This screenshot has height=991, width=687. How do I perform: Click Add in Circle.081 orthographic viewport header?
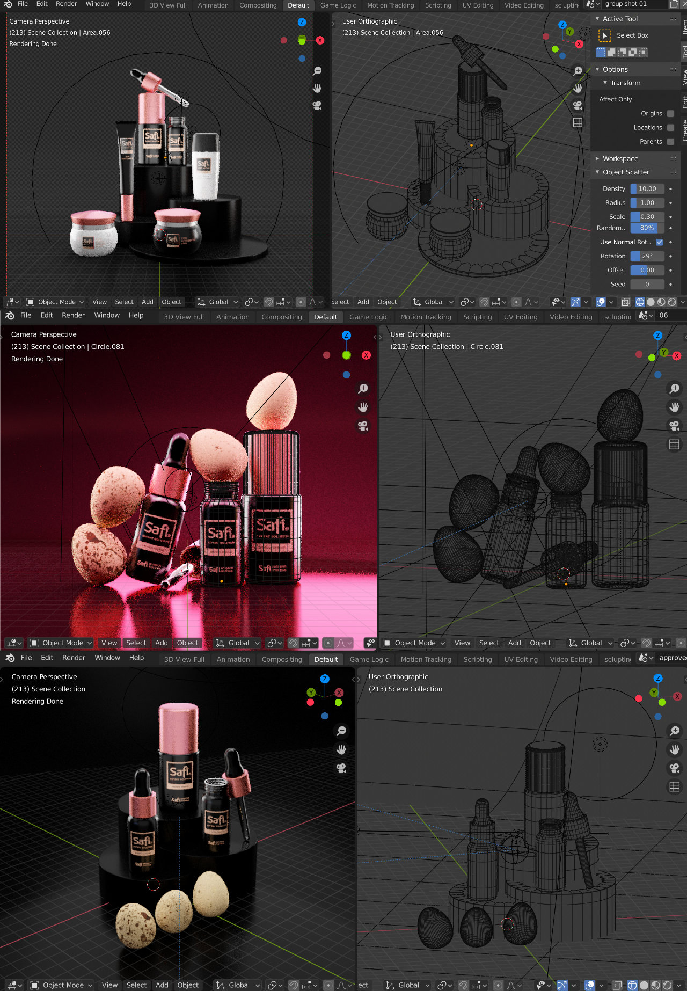pyautogui.click(x=514, y=643)
